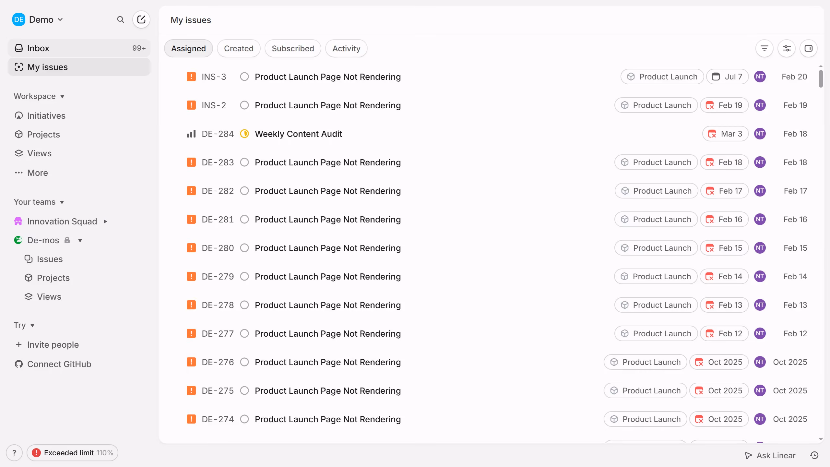Switch to the Assigned tab
Image resolution: width=830 pixels, height=467 pixels.
coord(188,48)
